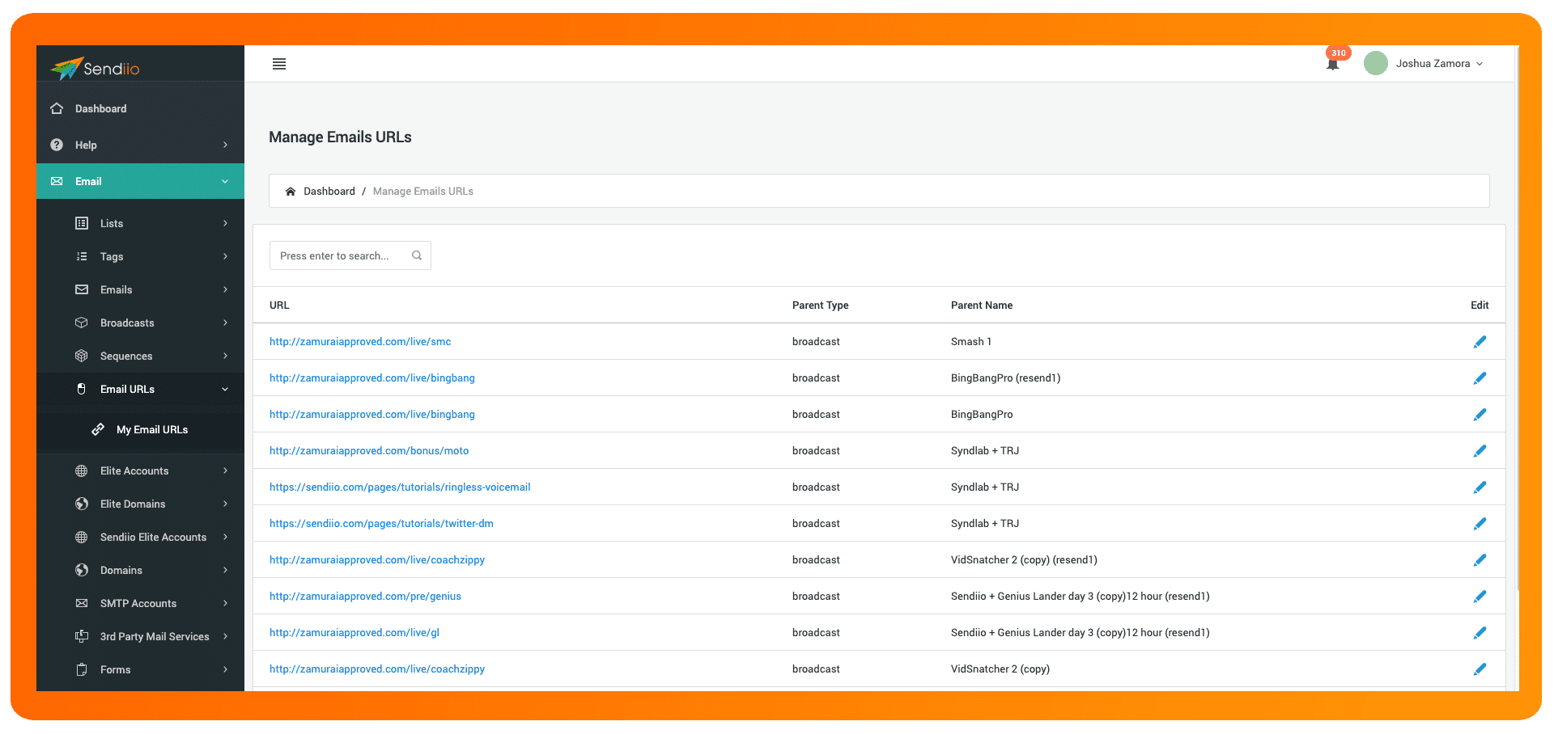Image resolution: width=1554 pixels, height=734 pixels.
Task: Open Dashboard from the sidebar
Action: click(x=100, y=109)
